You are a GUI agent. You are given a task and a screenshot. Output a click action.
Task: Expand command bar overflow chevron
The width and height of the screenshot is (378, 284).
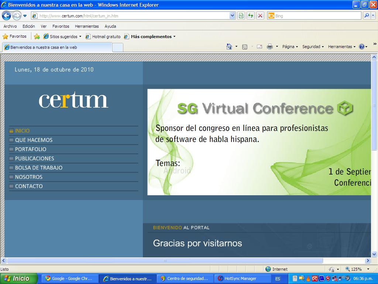pyautogui.click(x=375, y=44)
